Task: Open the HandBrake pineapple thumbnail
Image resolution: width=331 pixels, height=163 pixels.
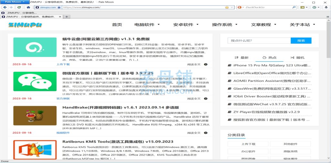Action: point(35,115)
